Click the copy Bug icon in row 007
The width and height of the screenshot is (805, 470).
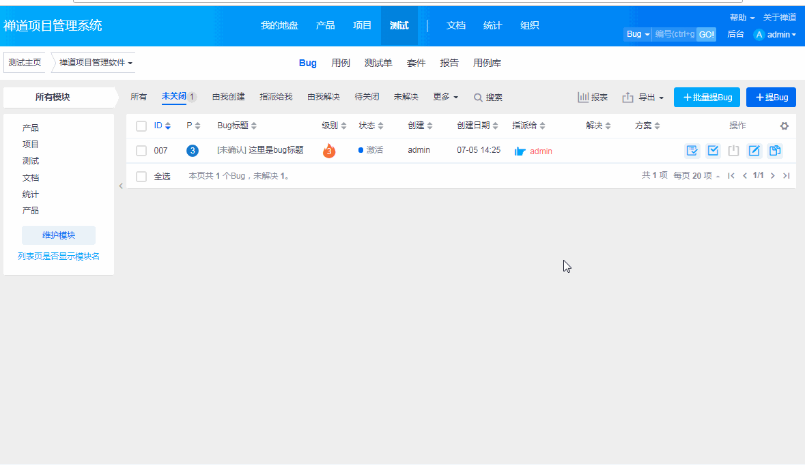pos(774,151)
